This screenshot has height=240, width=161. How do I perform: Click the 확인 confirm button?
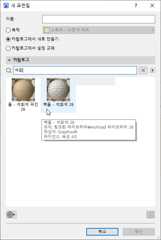tap(139, 232)
